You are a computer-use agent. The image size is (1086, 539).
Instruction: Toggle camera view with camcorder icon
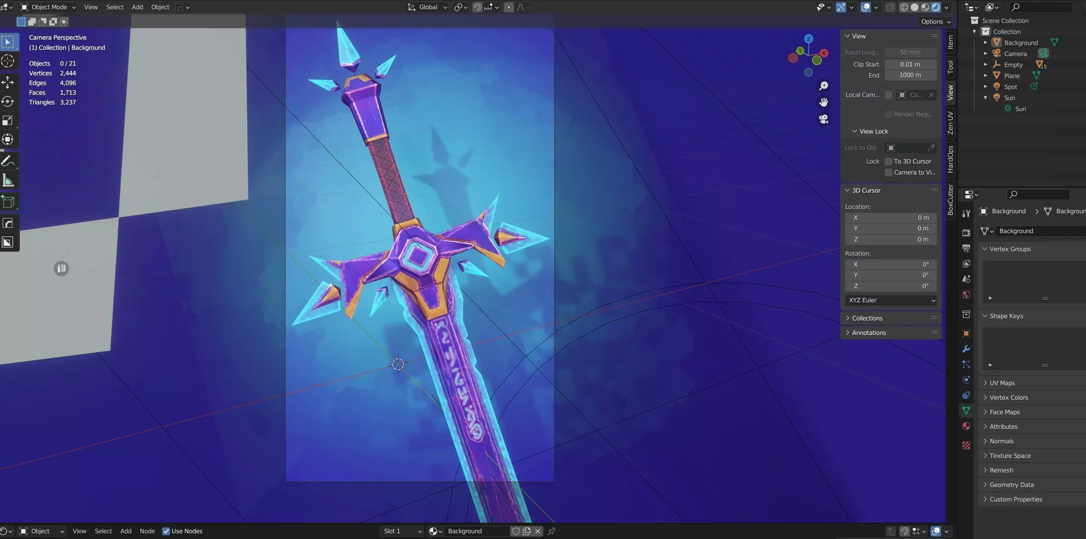click(x=823, y=119)
